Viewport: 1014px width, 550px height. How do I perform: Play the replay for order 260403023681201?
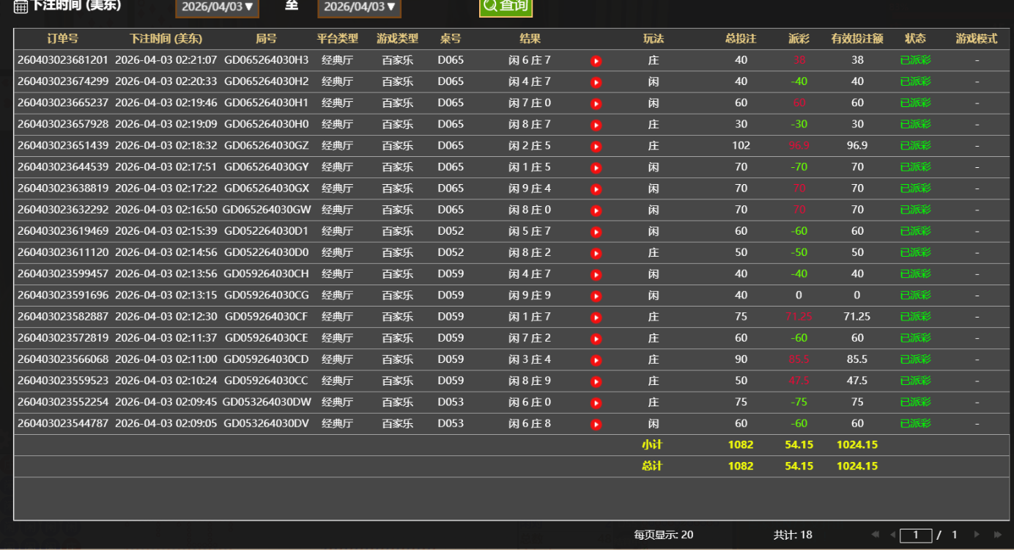(596, 62)
